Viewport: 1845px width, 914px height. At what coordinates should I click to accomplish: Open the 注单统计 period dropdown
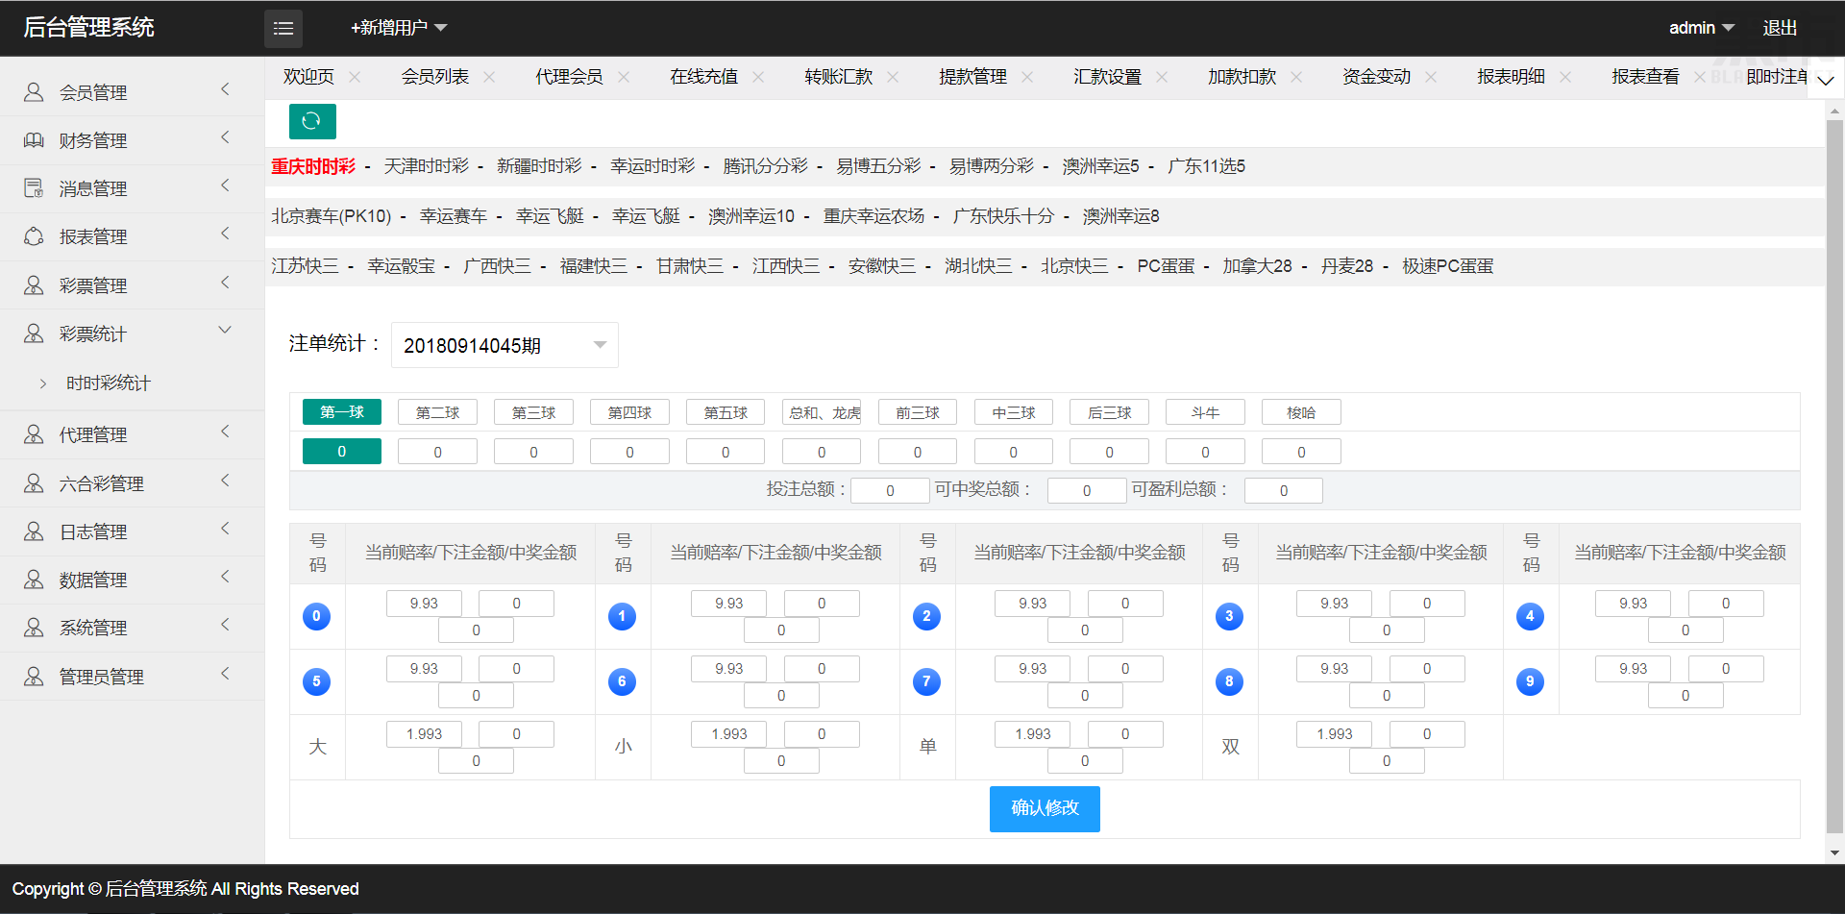pyautogui.click(x=504, y=345)
